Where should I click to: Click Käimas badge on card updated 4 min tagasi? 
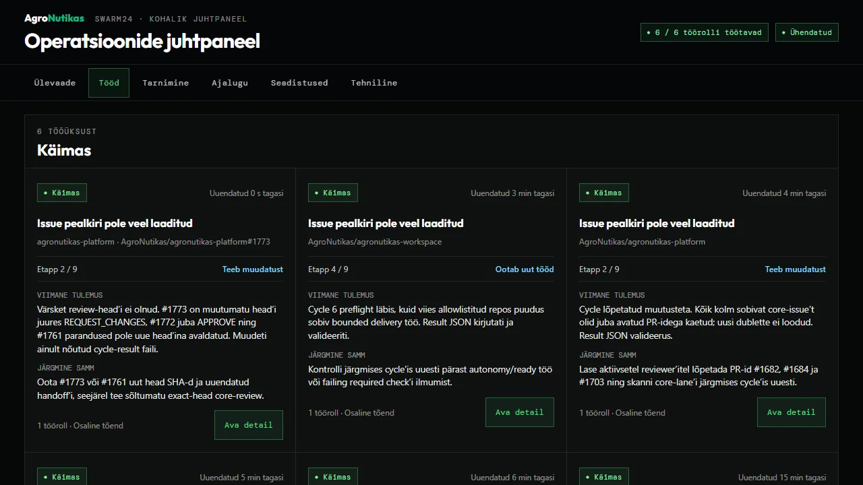pos(604,193)
